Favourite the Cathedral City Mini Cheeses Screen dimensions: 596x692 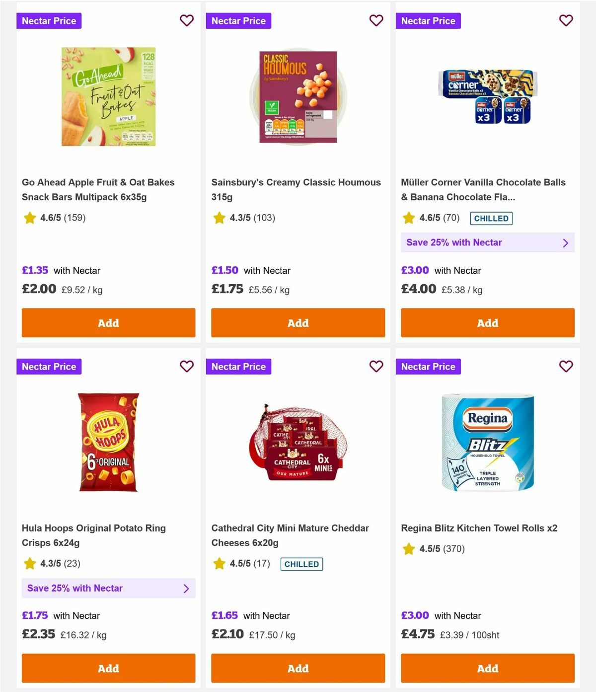tap(376, 367)
